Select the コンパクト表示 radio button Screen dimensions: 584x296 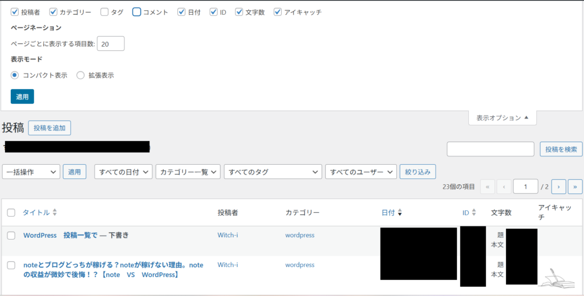[15, 75]
